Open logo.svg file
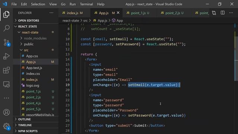 [32, 85]
